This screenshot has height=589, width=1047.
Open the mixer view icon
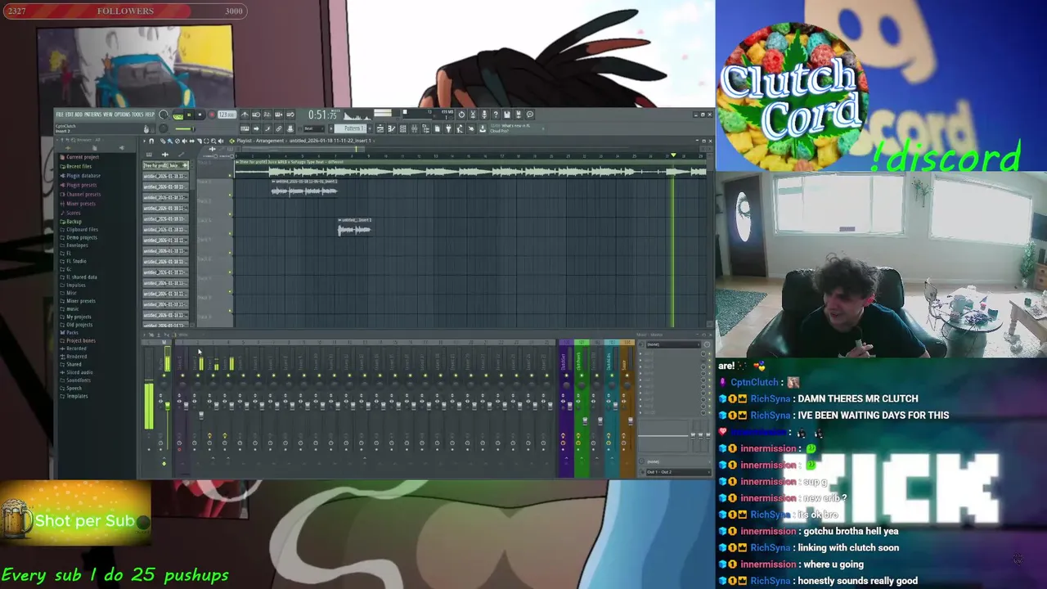point(414,128)
